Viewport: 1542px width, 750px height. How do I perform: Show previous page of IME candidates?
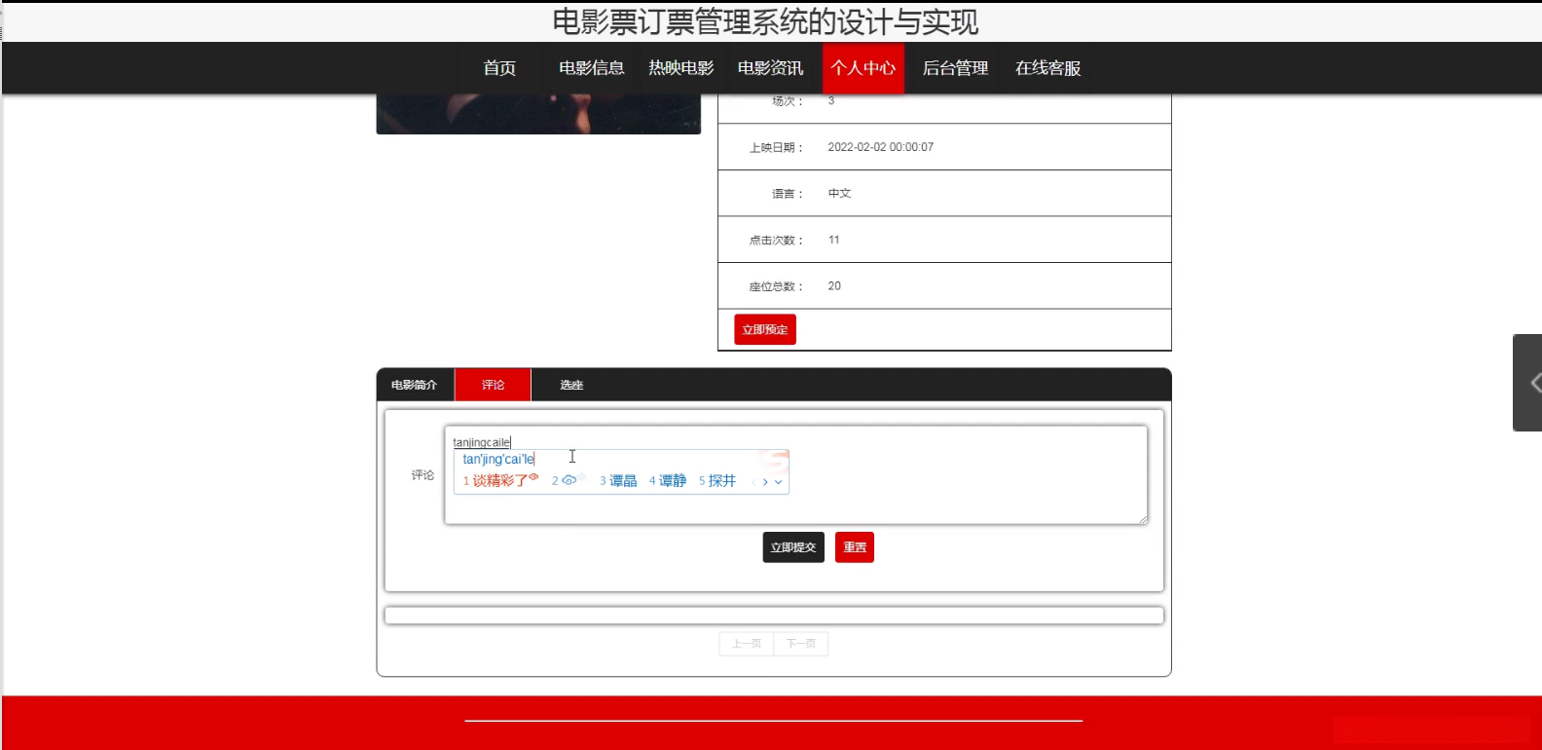[x=753, y=482]
